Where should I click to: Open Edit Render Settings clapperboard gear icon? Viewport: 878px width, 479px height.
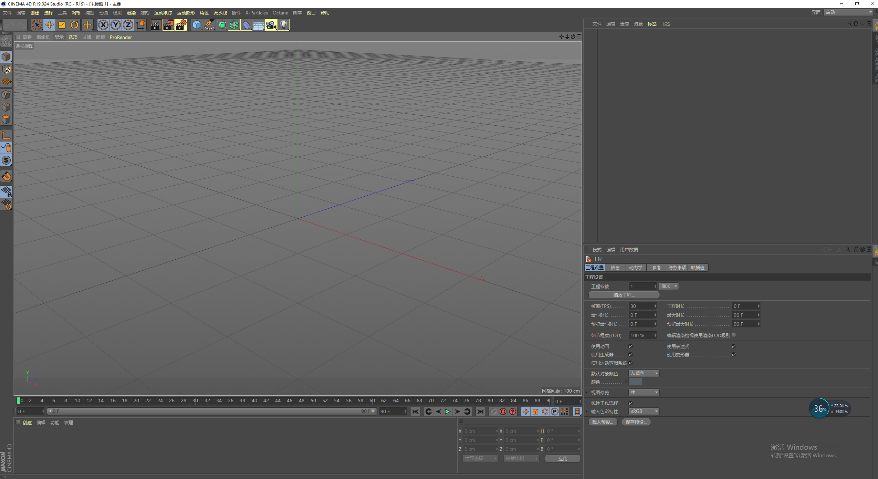181,25
